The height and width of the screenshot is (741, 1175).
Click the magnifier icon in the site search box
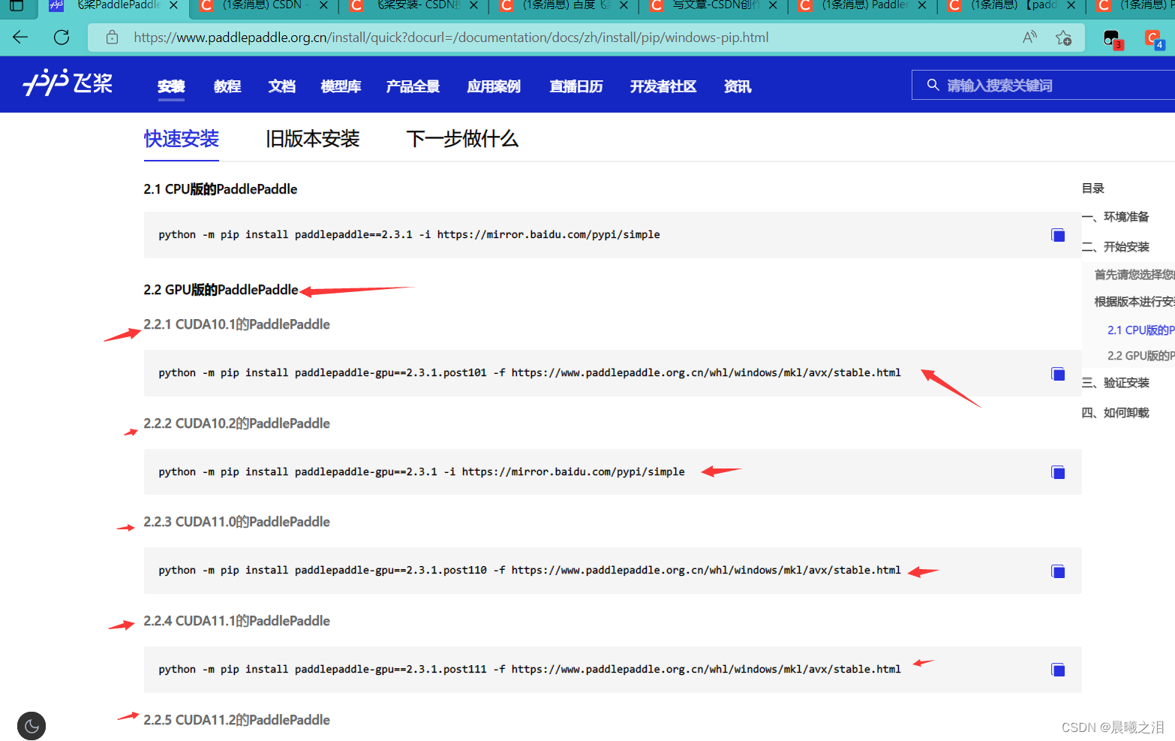932,85
